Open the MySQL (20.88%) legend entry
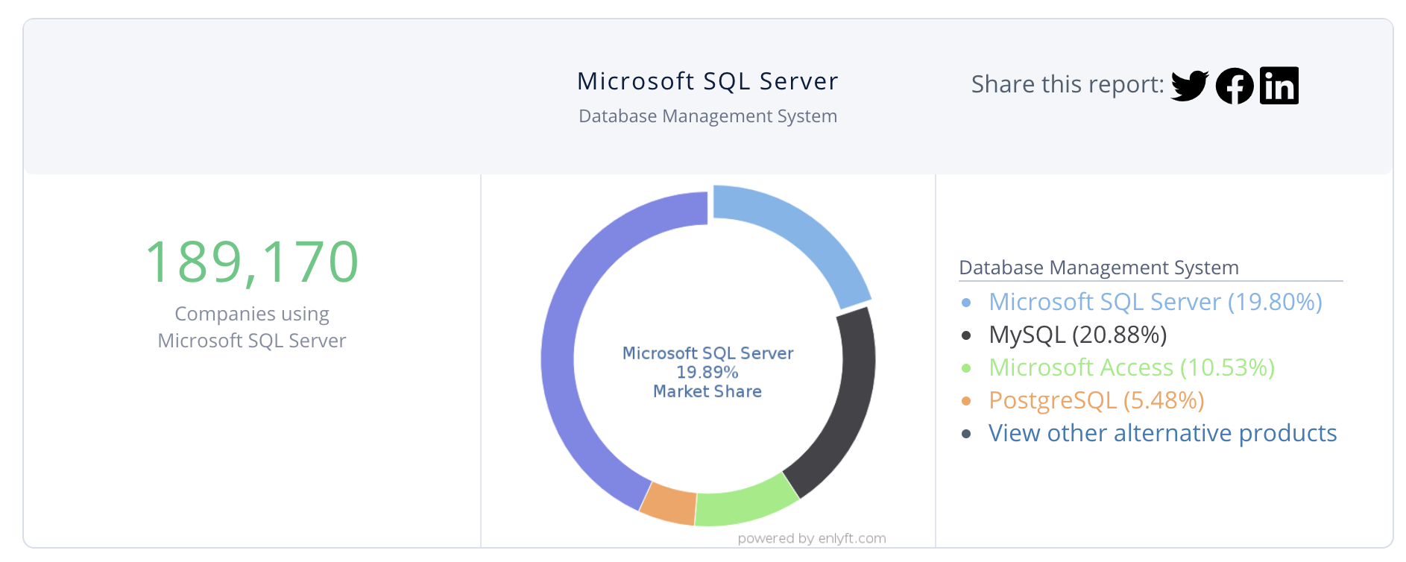This screenshot has height=562, width=1406. coord(1077,335)
